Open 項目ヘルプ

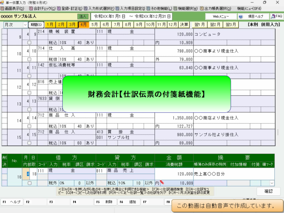coord(253,16)
